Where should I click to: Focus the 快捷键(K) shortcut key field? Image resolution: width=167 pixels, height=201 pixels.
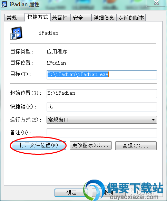102,107
